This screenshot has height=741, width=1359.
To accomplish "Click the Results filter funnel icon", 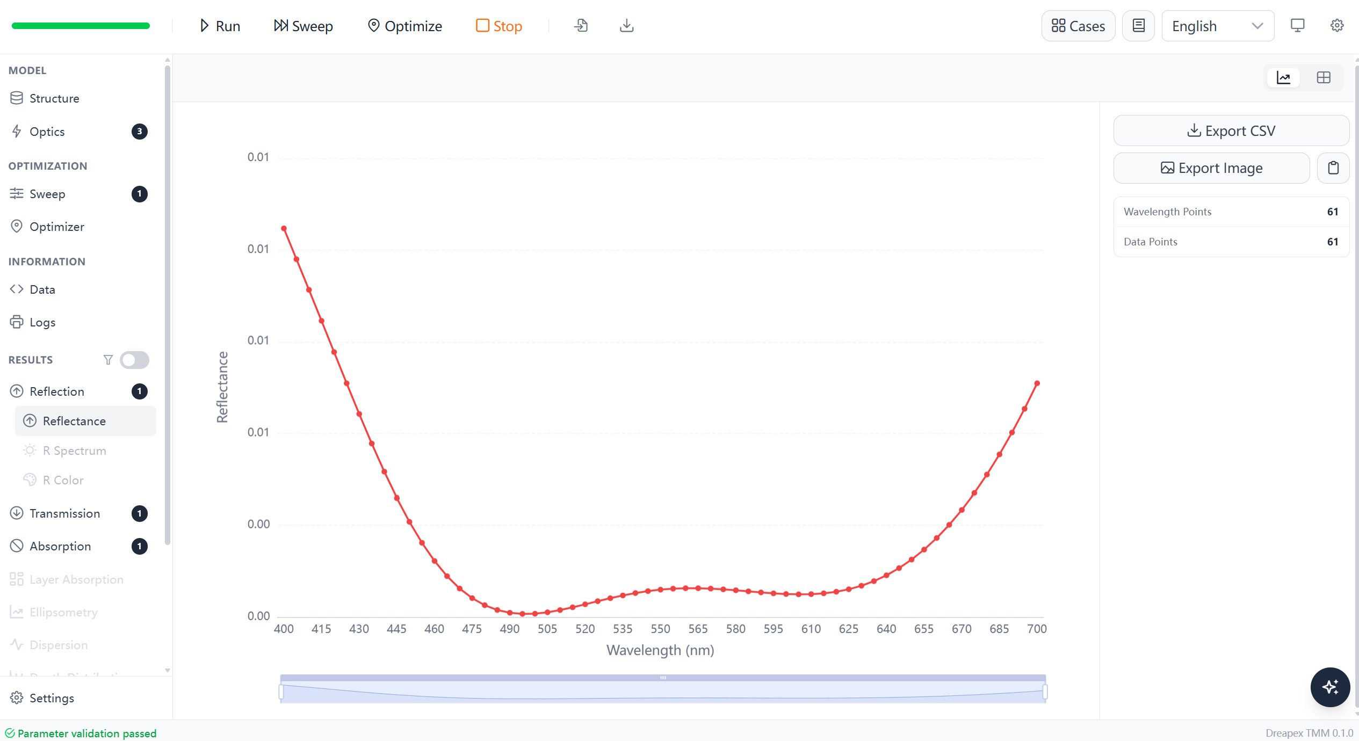I will pyautogui.click(x=108, y=360).
